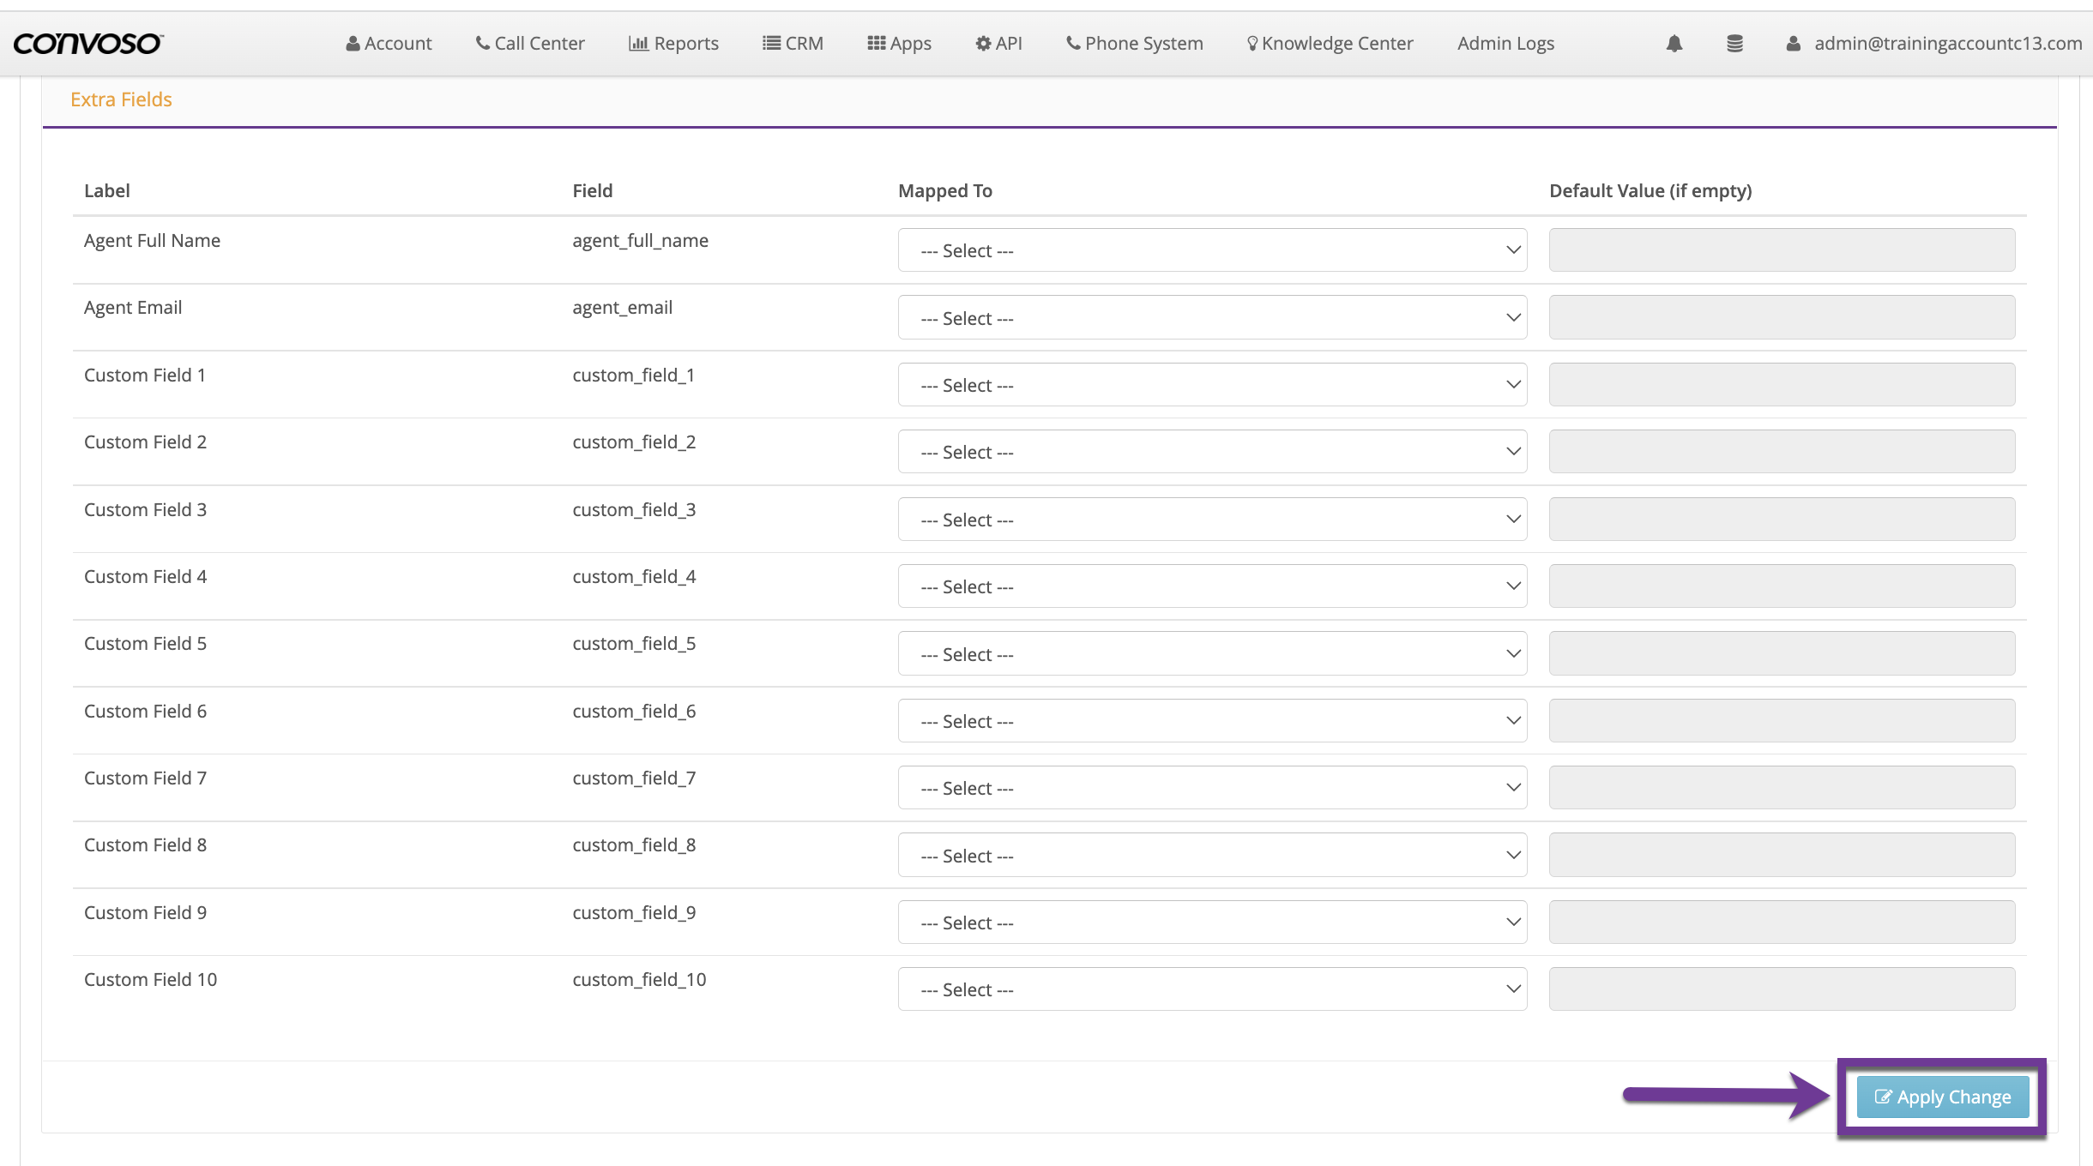Open Mapped To dropdown for Agent Full Name

(x=1211, y=250)
